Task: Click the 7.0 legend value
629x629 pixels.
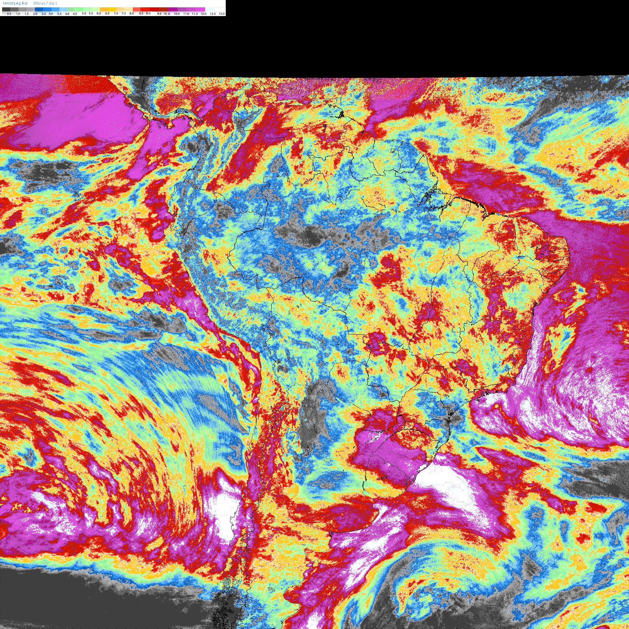Action: (x=116, y=13)
